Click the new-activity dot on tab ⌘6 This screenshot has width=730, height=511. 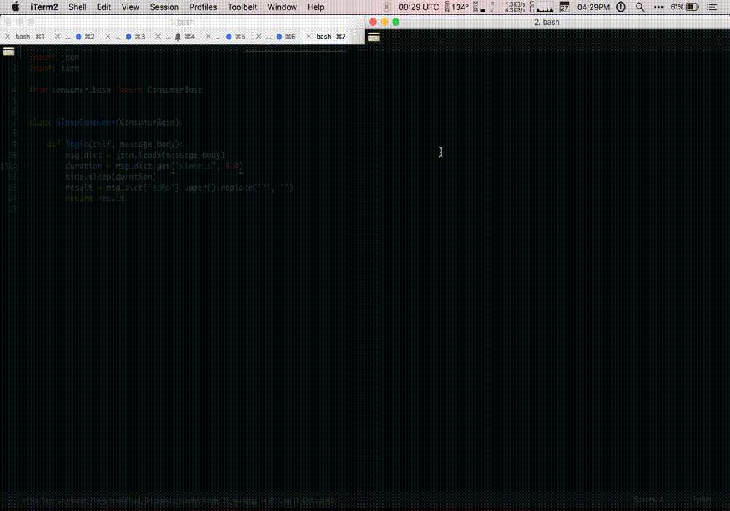pos(280,36)
